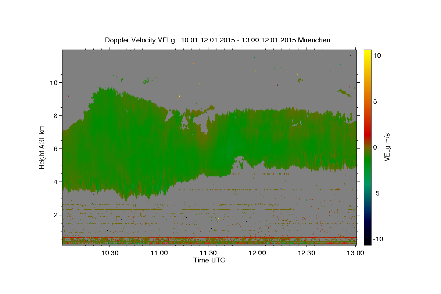Click the colorbar label 5
The image size is (441, 294).
[x=375, y=101]
